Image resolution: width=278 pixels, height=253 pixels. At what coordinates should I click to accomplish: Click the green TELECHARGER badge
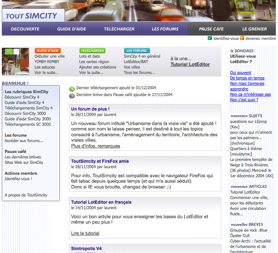tap(93, 51)
